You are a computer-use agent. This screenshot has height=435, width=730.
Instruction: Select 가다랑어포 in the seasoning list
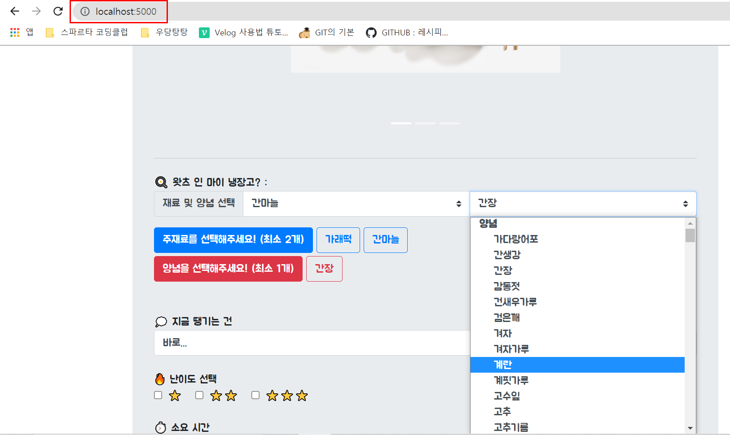coord(577,239)
